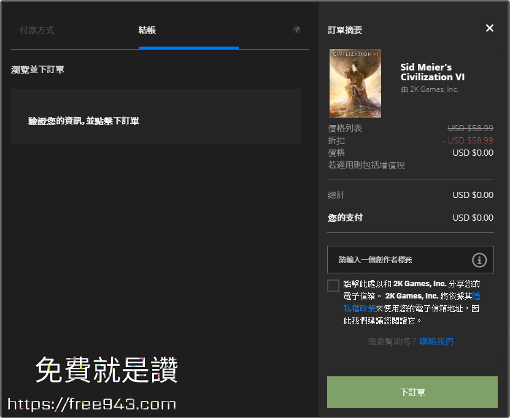Close the 訂單摘要 panel with the X

click(x=489, y=28)
